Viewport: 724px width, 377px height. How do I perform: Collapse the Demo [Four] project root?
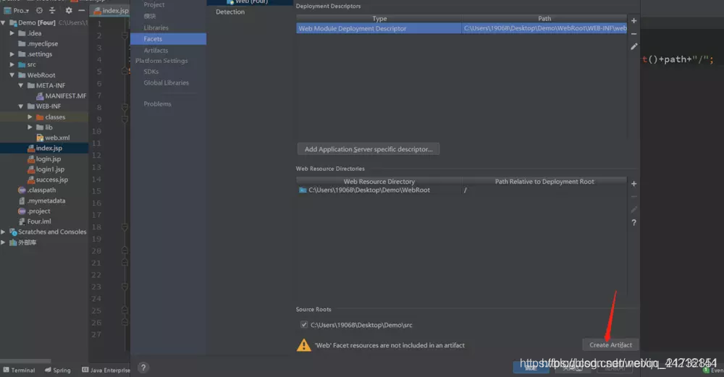coord(3,22)
